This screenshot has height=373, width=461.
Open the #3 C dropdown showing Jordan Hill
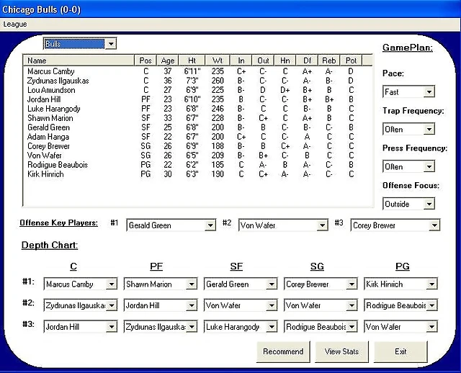point(80,327)
